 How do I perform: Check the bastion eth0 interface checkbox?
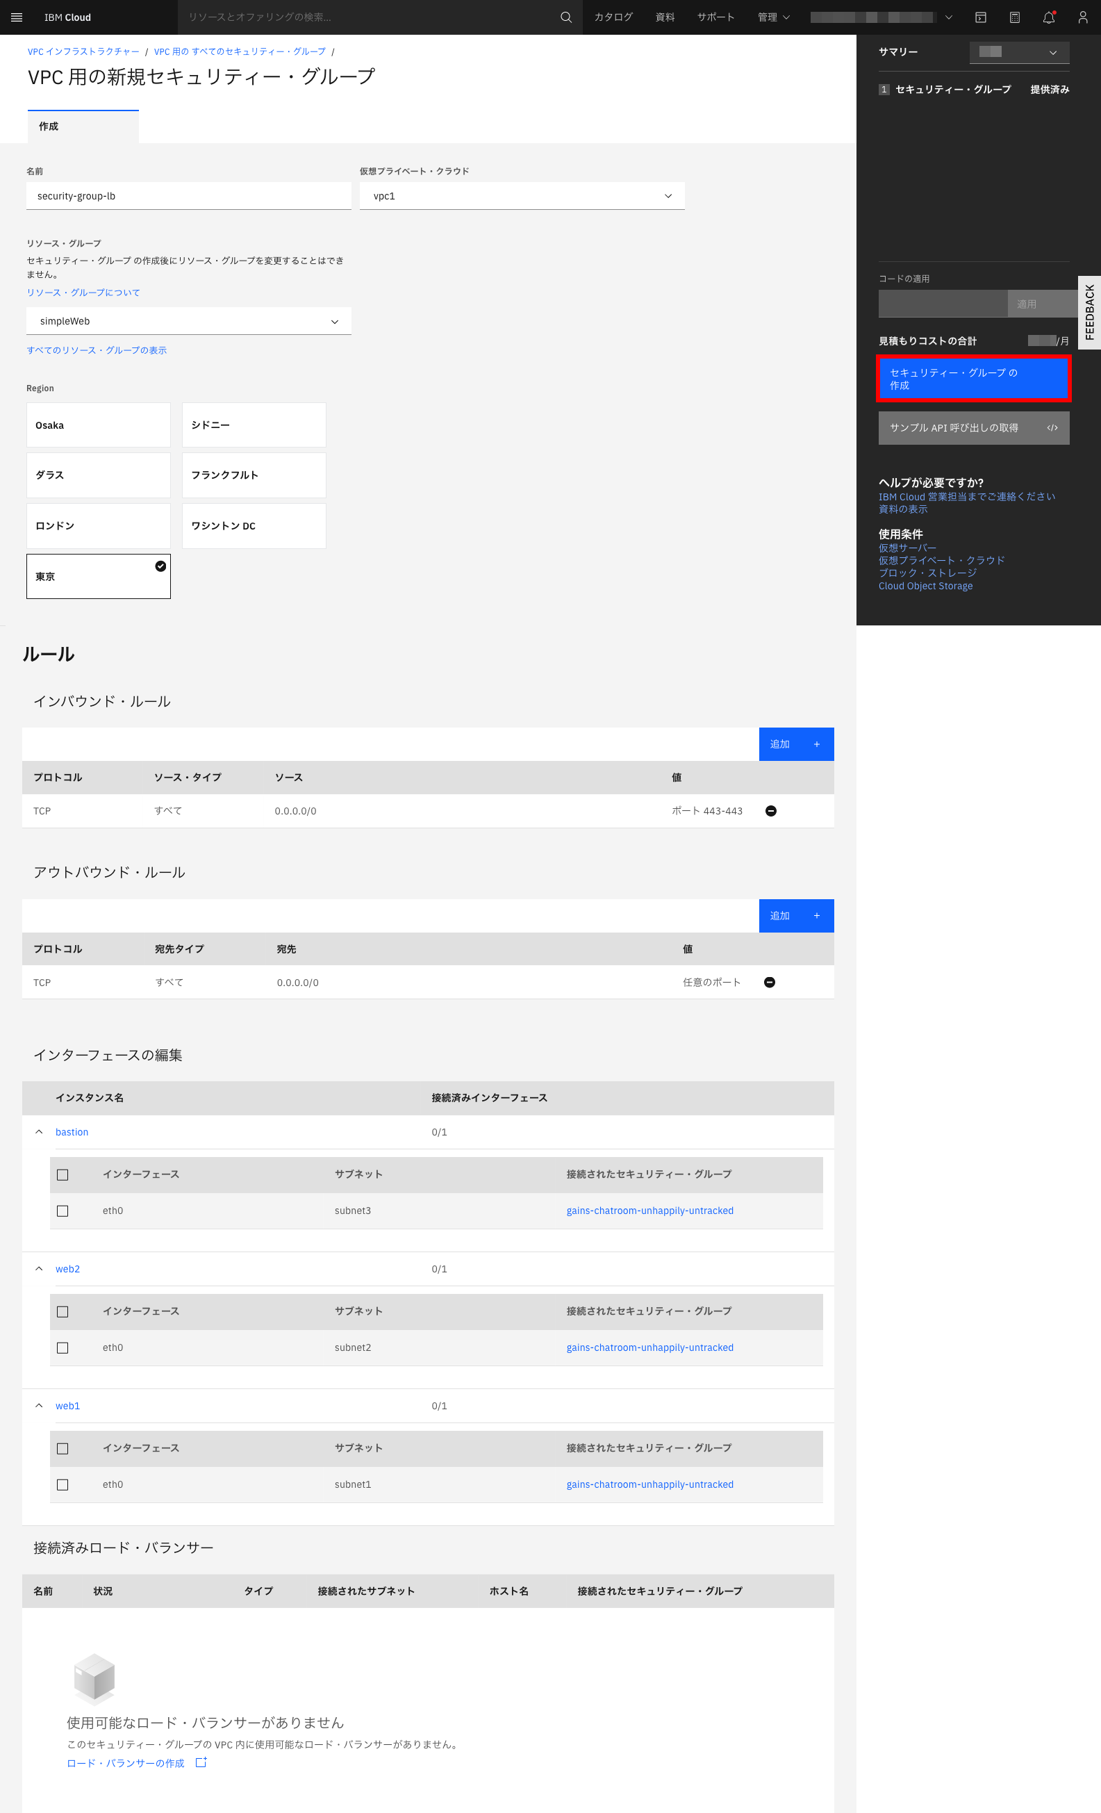[63, 1211]
